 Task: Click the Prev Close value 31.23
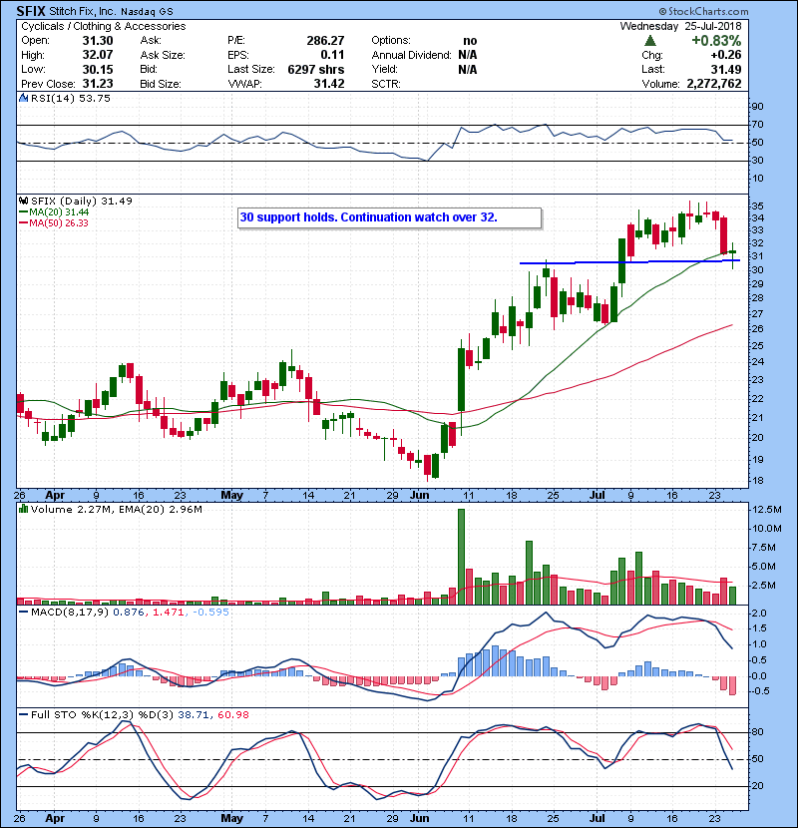click(x=97, y=84)
